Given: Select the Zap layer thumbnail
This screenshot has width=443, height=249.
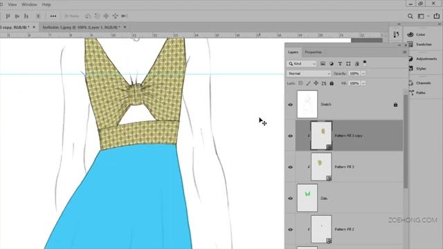Looking at the screenshot, I should (307, 198).
